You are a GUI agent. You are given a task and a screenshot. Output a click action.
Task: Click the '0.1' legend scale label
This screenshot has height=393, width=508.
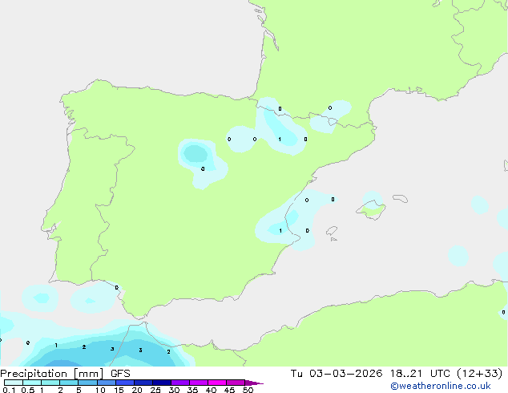click(9, 390)
